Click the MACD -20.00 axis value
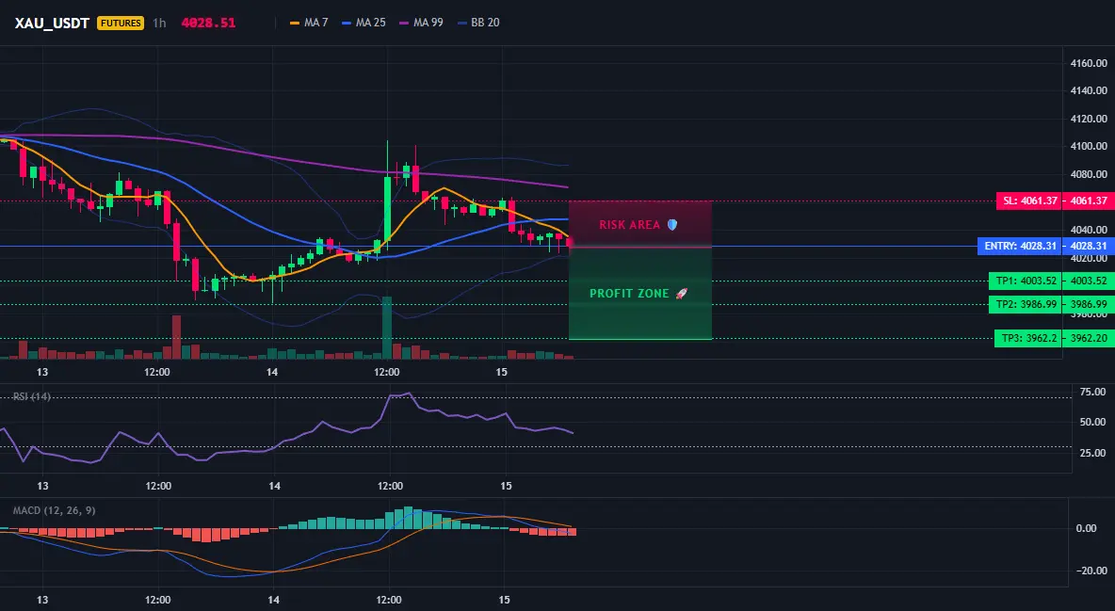 pyautogui.click(x=1091, y=571)
